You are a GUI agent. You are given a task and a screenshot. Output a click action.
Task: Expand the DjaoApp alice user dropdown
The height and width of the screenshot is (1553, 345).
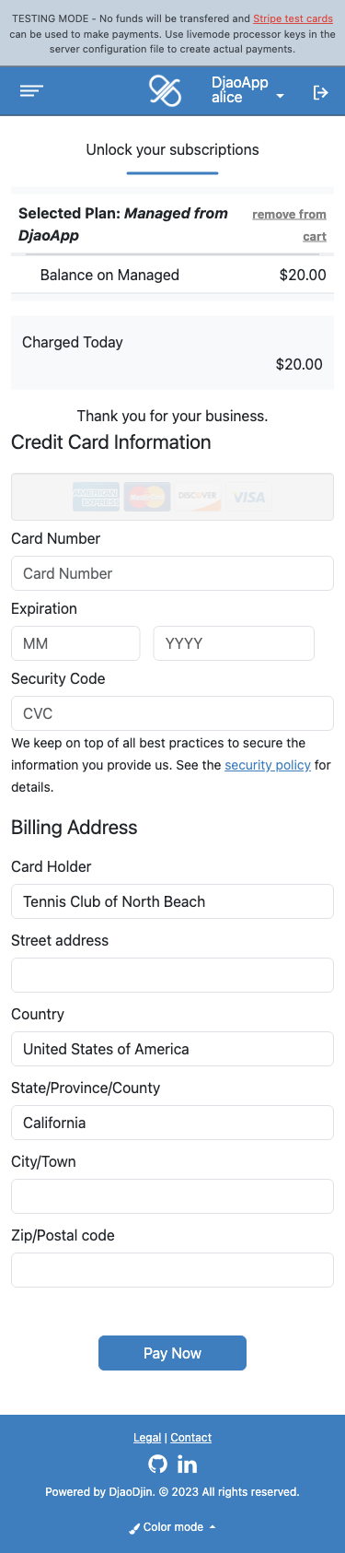pos(247,90)
